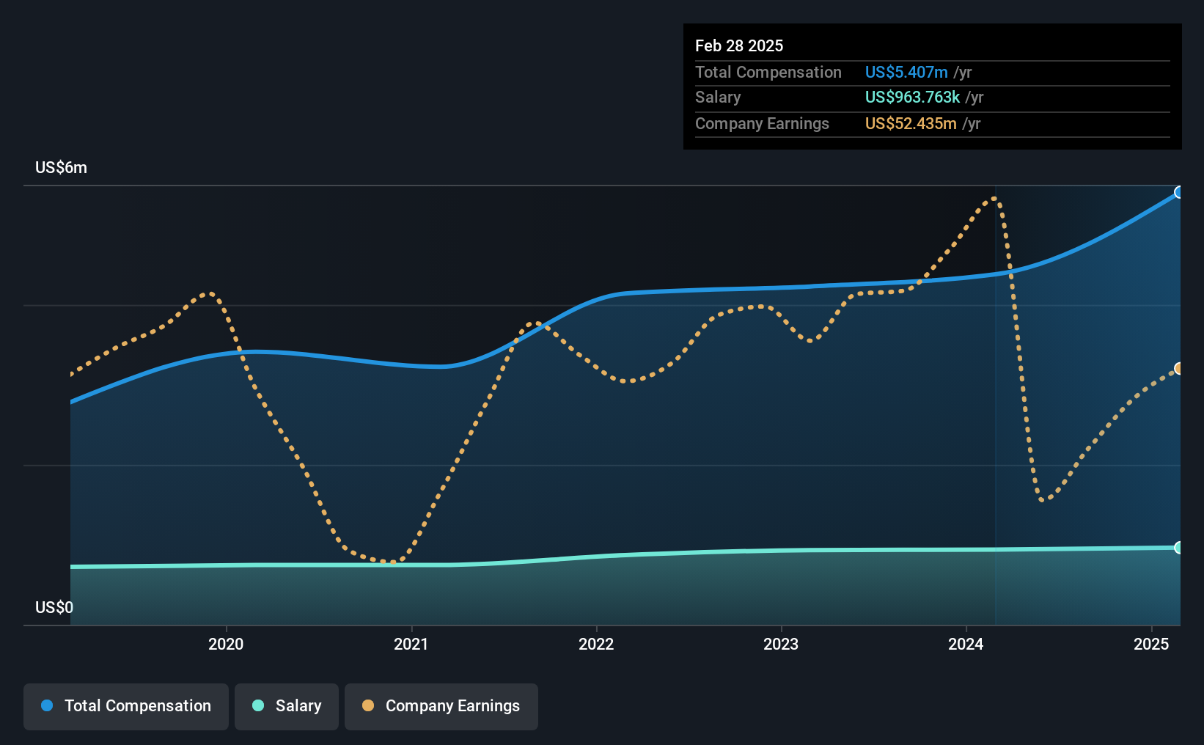Toggle the Total Compensation legend button
The width and height of the screenshot is (1204, 745).
125,706
